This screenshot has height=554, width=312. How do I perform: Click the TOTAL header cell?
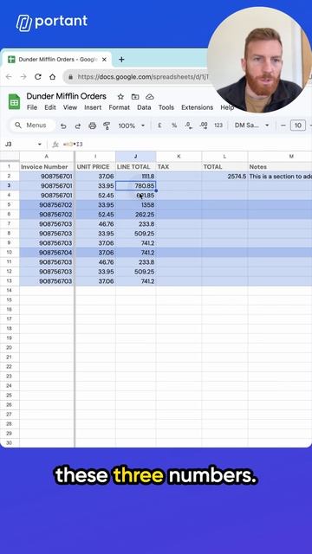coord(224,167)
